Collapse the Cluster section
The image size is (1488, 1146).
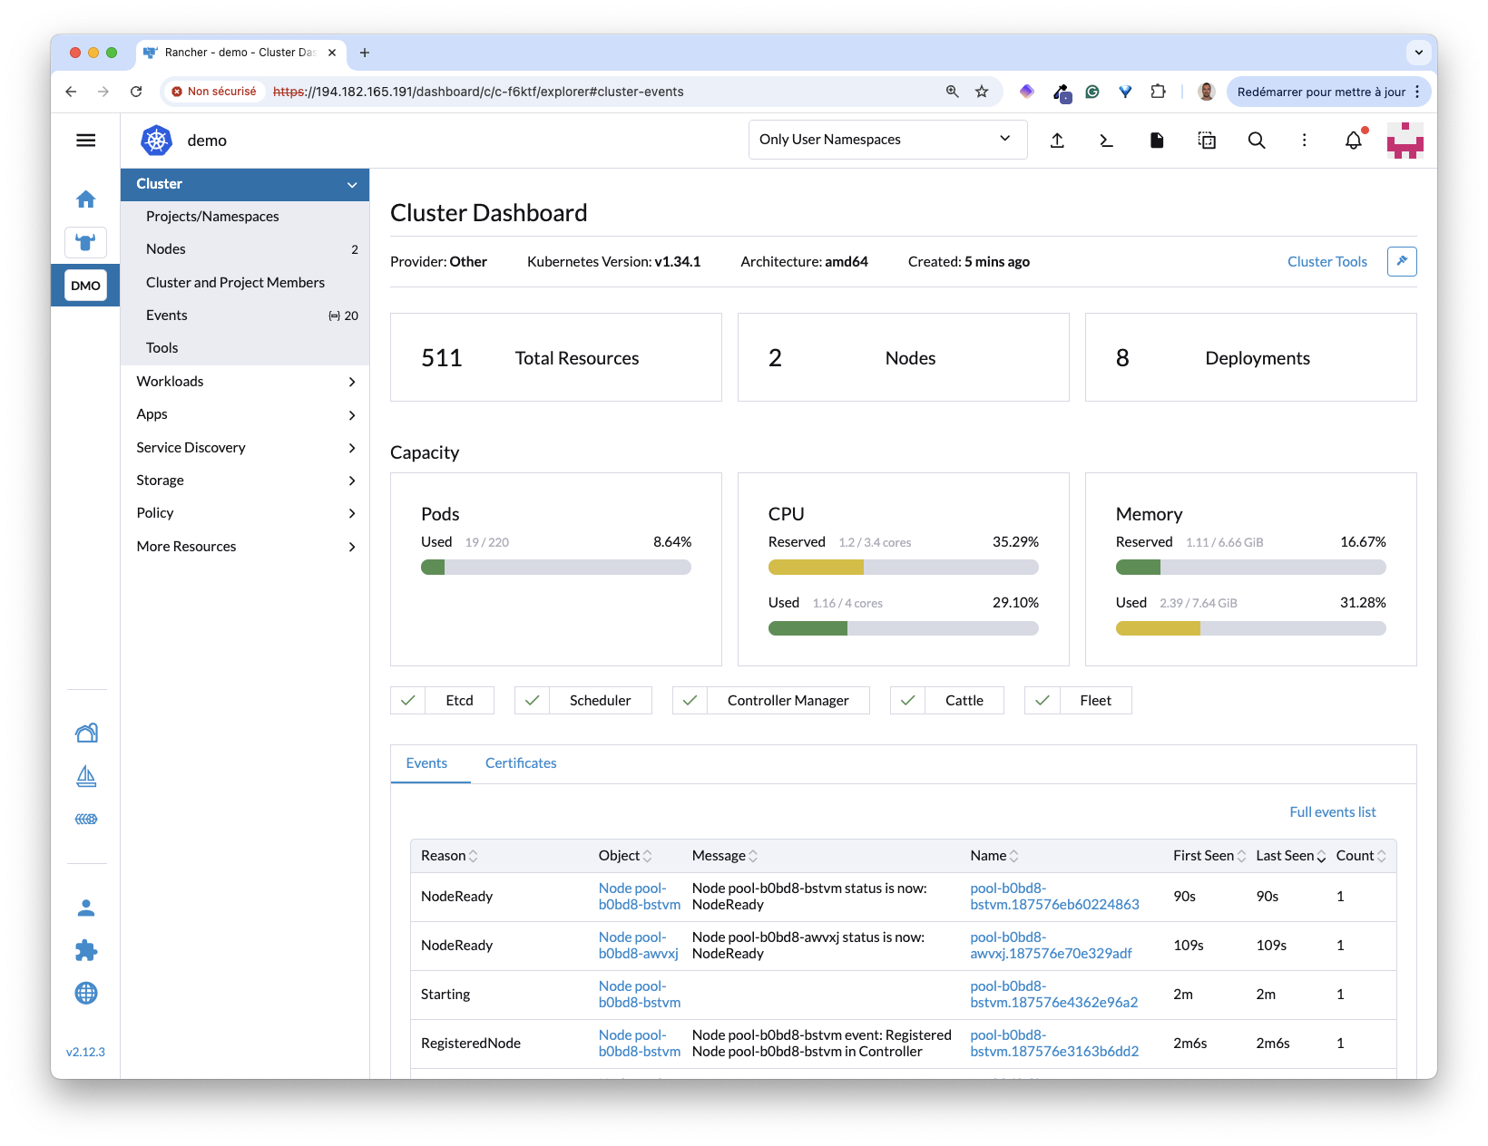click(351, 185)
